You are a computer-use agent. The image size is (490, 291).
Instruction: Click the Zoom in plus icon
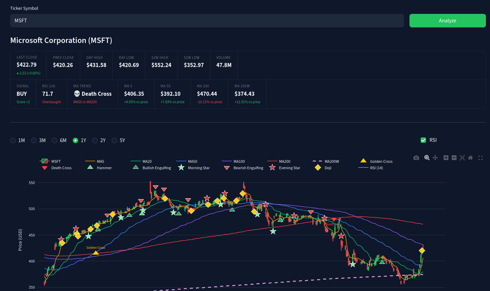coord(446,158)
